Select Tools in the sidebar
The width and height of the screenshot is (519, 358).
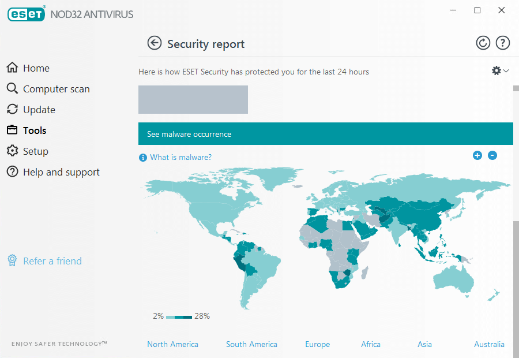tap(35, 130)
